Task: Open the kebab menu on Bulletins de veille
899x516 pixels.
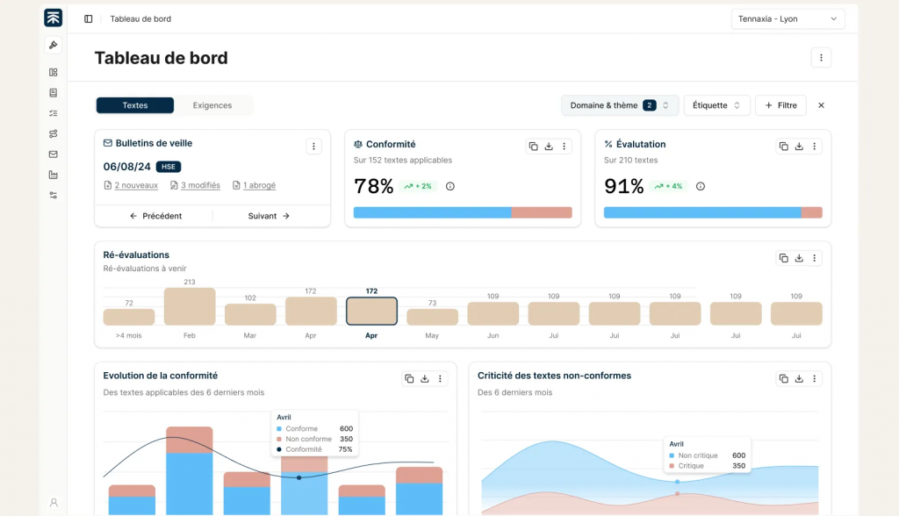Action: tap(313, 146)
